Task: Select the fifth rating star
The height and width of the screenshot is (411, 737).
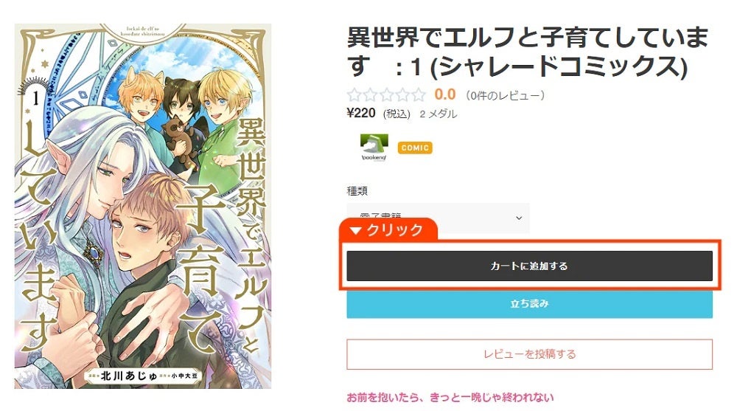Action: point(419,95)
